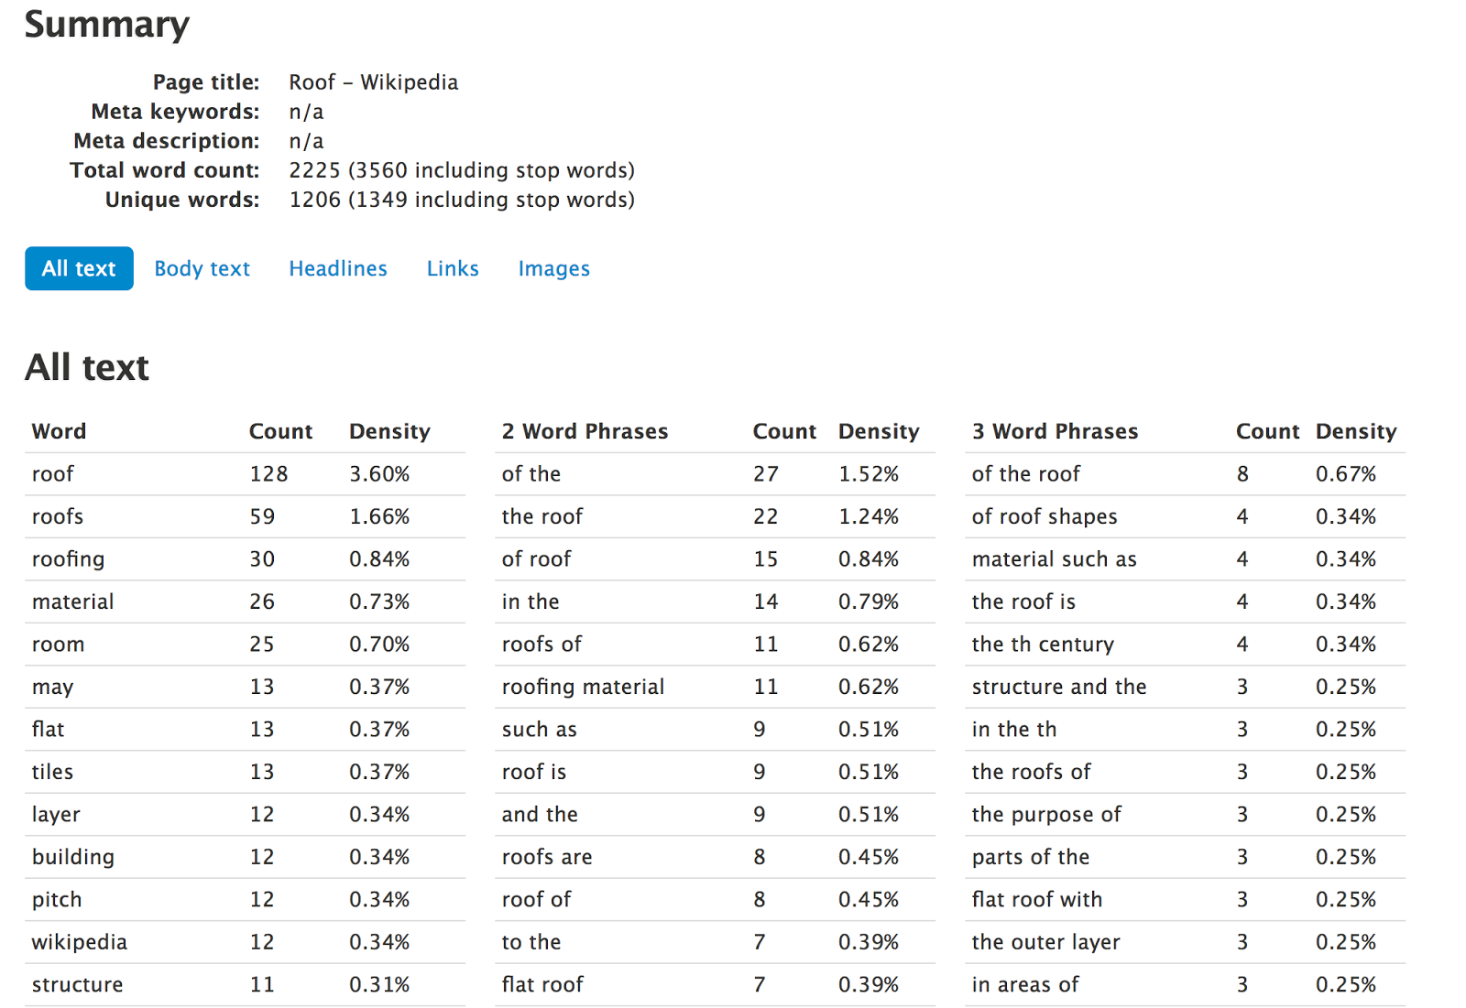
Task: Click the 'of roof shapes' three-word phrase
Action: click(x=1044, y=516)
